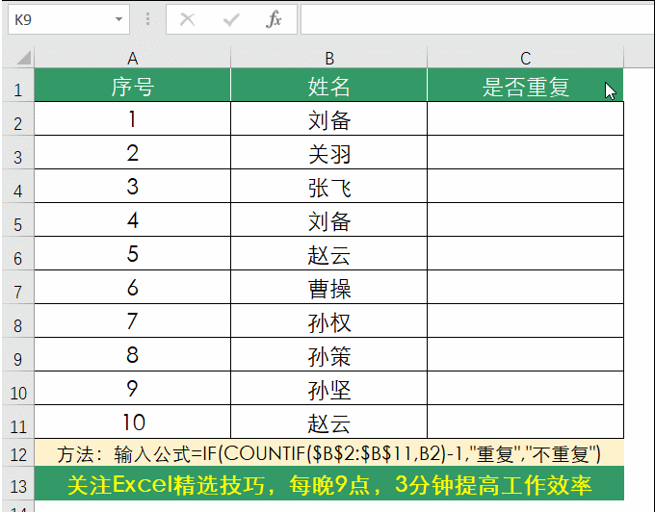This screenshot has width=655, height=512.
Task: Click the 方法 formula instruction row
Action: [x=329, y=453]
